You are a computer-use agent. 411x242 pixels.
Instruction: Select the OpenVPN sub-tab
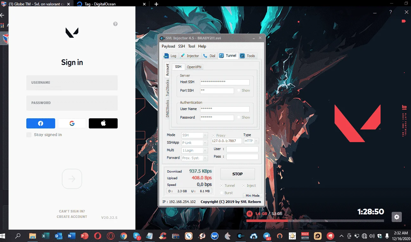[194, 67]
